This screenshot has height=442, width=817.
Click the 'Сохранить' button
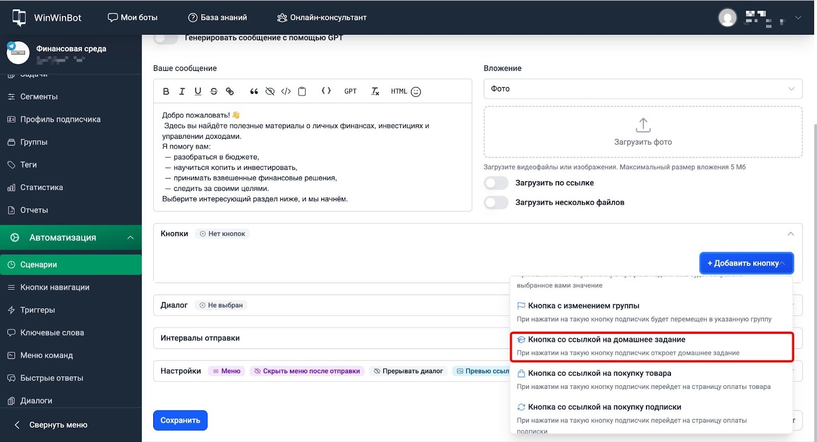180,421
